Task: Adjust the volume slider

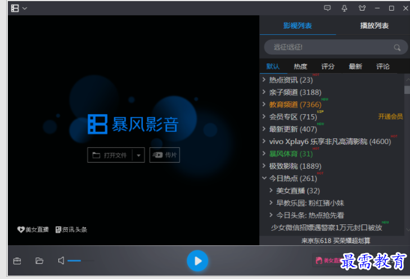Action: [81, 260]
